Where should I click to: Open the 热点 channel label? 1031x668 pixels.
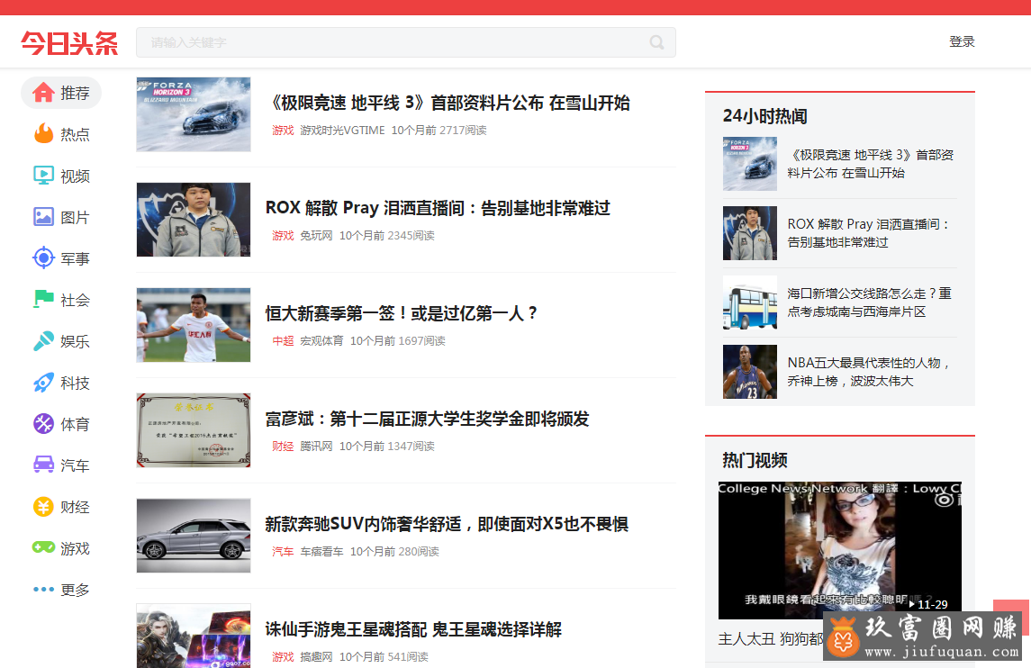click(x=75, y=134)
